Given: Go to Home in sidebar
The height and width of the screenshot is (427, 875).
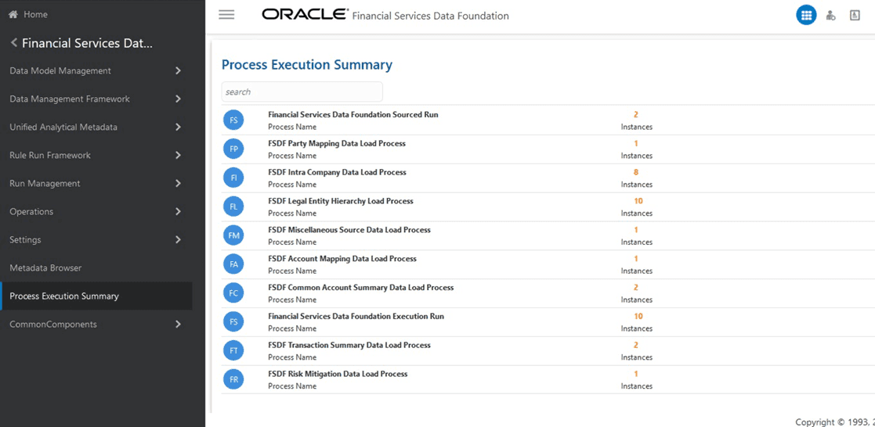Looking at the screenshot, I should 36,15.
